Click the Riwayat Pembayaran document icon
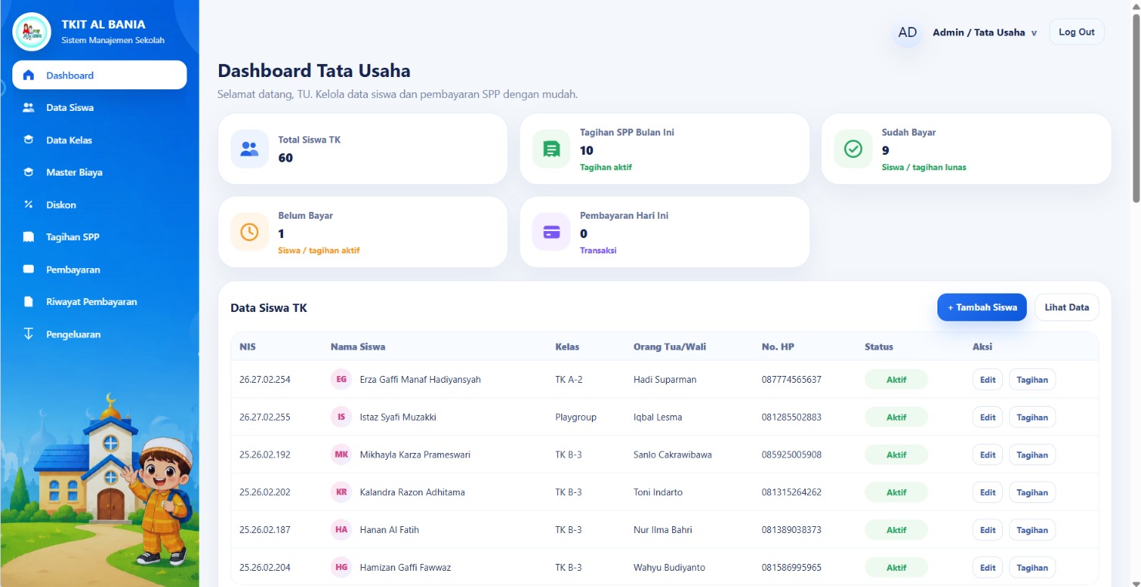This screenshot has width=1141, height=587. click(x=29, y=302)
